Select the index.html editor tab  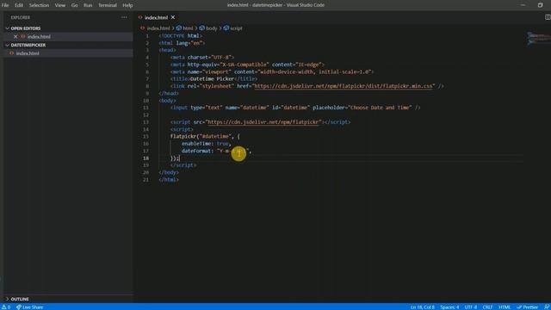[x=156, y=17]
